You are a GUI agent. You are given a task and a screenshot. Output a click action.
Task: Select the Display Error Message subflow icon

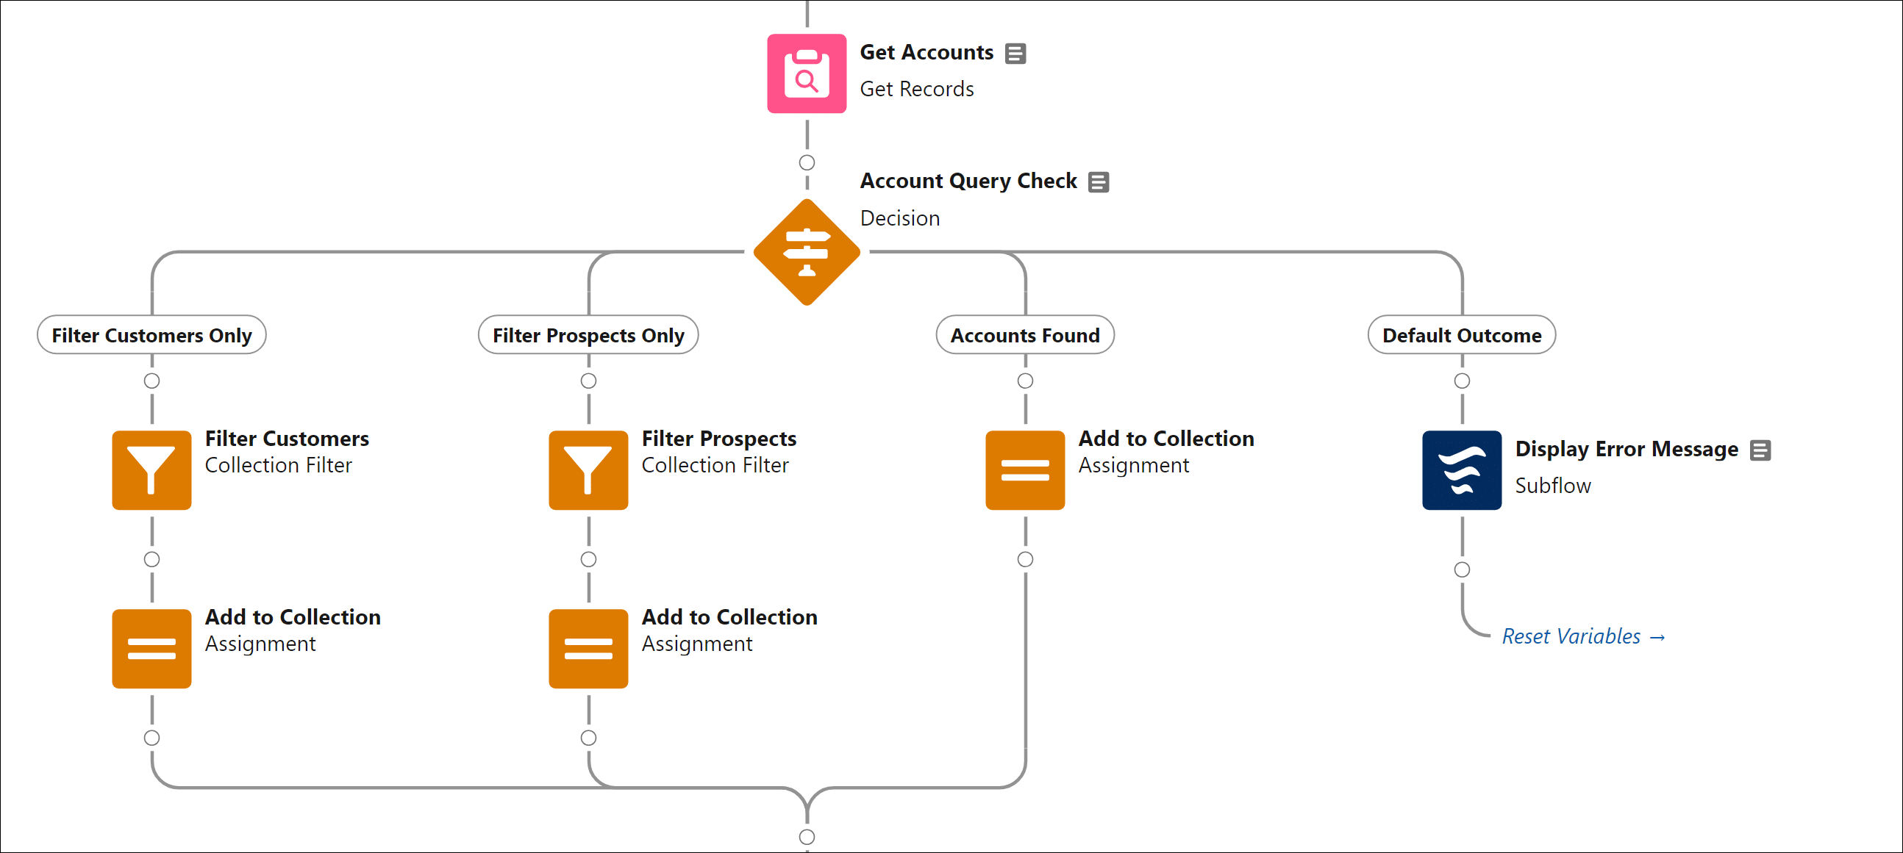(1461, 470)
